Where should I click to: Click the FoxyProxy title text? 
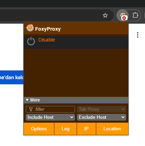48,29
